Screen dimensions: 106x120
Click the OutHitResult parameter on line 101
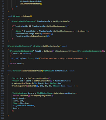(x=61, y=71)
